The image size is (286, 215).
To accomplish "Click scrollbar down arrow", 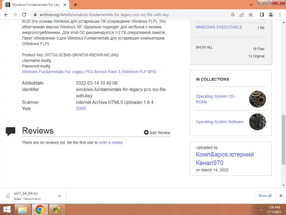I will coord(283,185).
